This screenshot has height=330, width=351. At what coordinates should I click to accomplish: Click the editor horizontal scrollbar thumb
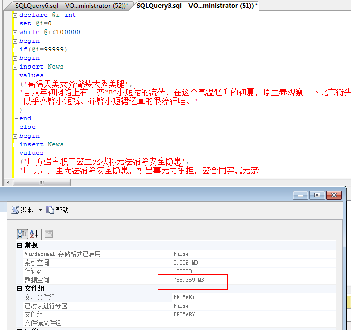tap(42, 182)
